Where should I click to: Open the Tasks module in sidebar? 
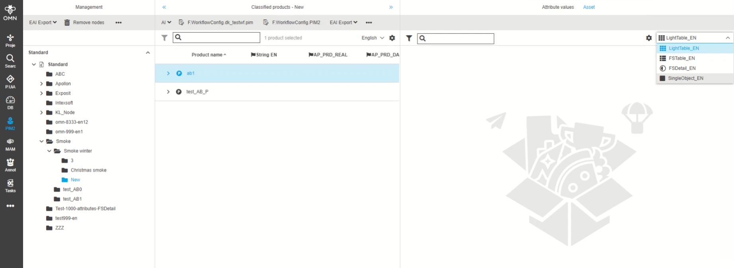pyautogui.click(x=10, y=186)
